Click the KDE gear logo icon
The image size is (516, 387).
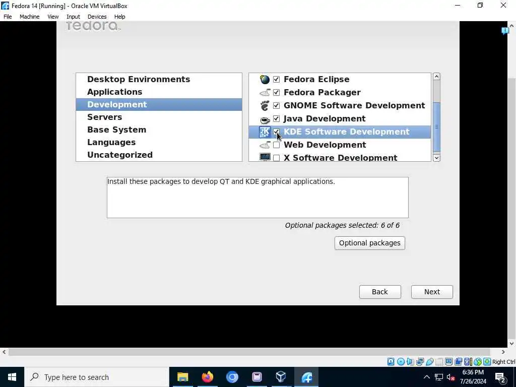click(x=265, y=132)
